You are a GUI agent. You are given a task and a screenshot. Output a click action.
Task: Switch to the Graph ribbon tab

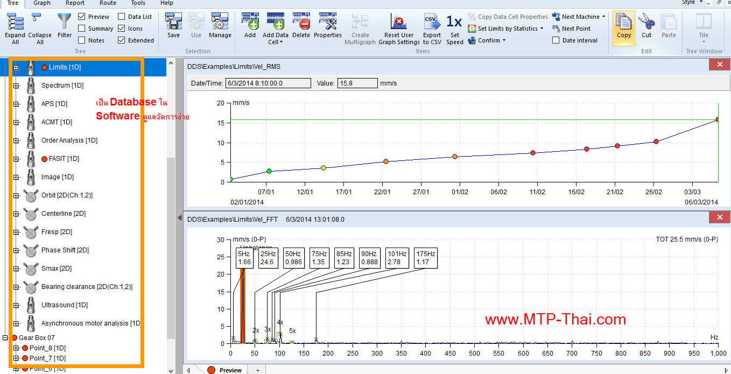pos(42,3)
